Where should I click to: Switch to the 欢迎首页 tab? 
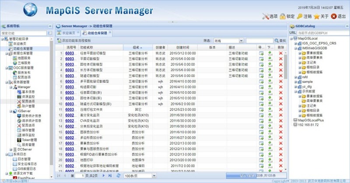click(67, 33)
